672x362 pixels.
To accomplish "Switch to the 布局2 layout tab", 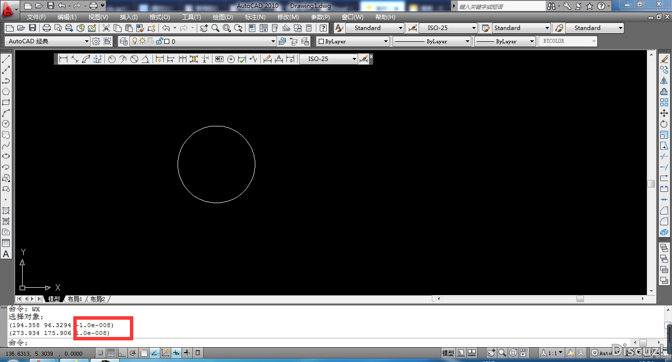I will 97,299.
